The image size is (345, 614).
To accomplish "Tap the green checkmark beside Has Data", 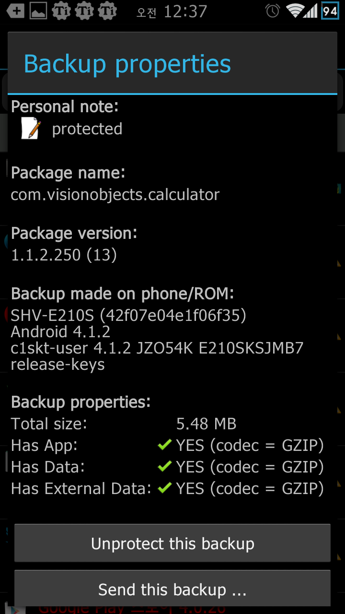I will [164, 466].
